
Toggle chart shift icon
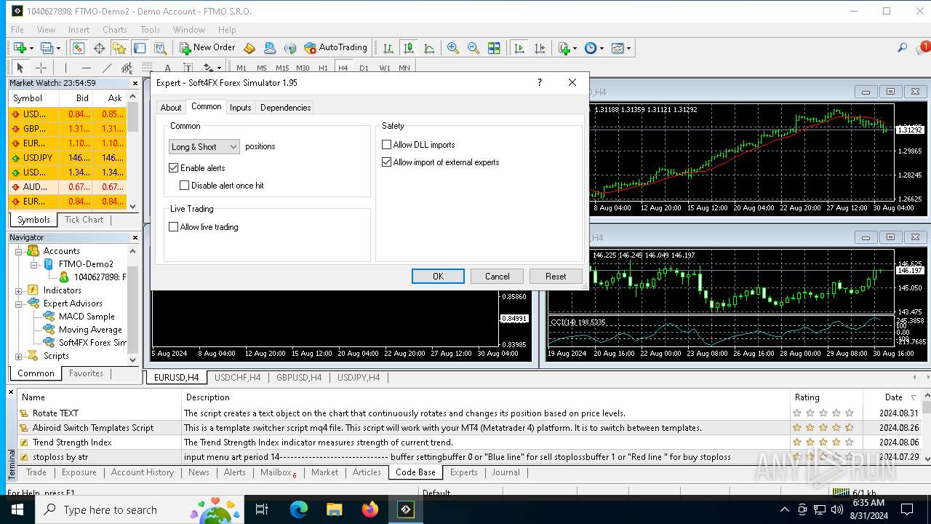pyautogui.click(x=540, y=48)
